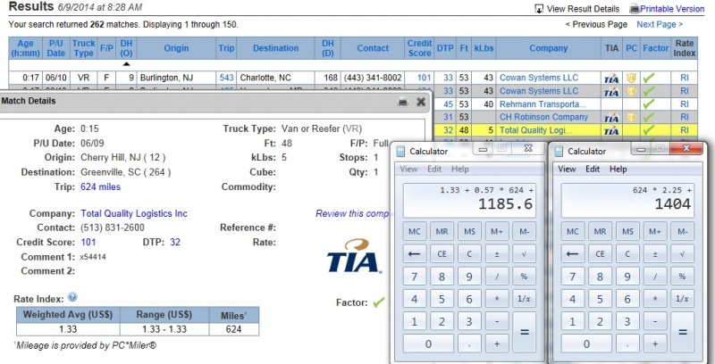
Task: Click equals key on left calculator
Action: click(524, 332)
